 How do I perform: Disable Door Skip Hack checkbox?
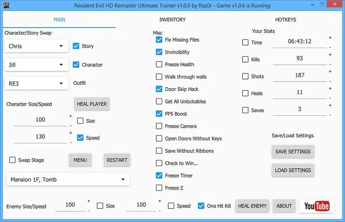(159, 89)
